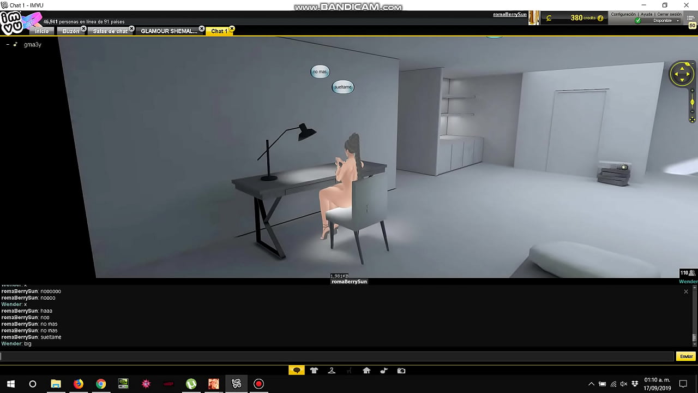Viewport: 698px width, 393px height.
Task: Open the clothing shirt icon in bottom toolbar
Action: [314, 371]
